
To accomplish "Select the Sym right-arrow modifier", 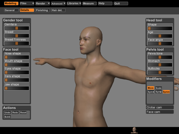I will [158, 92].
